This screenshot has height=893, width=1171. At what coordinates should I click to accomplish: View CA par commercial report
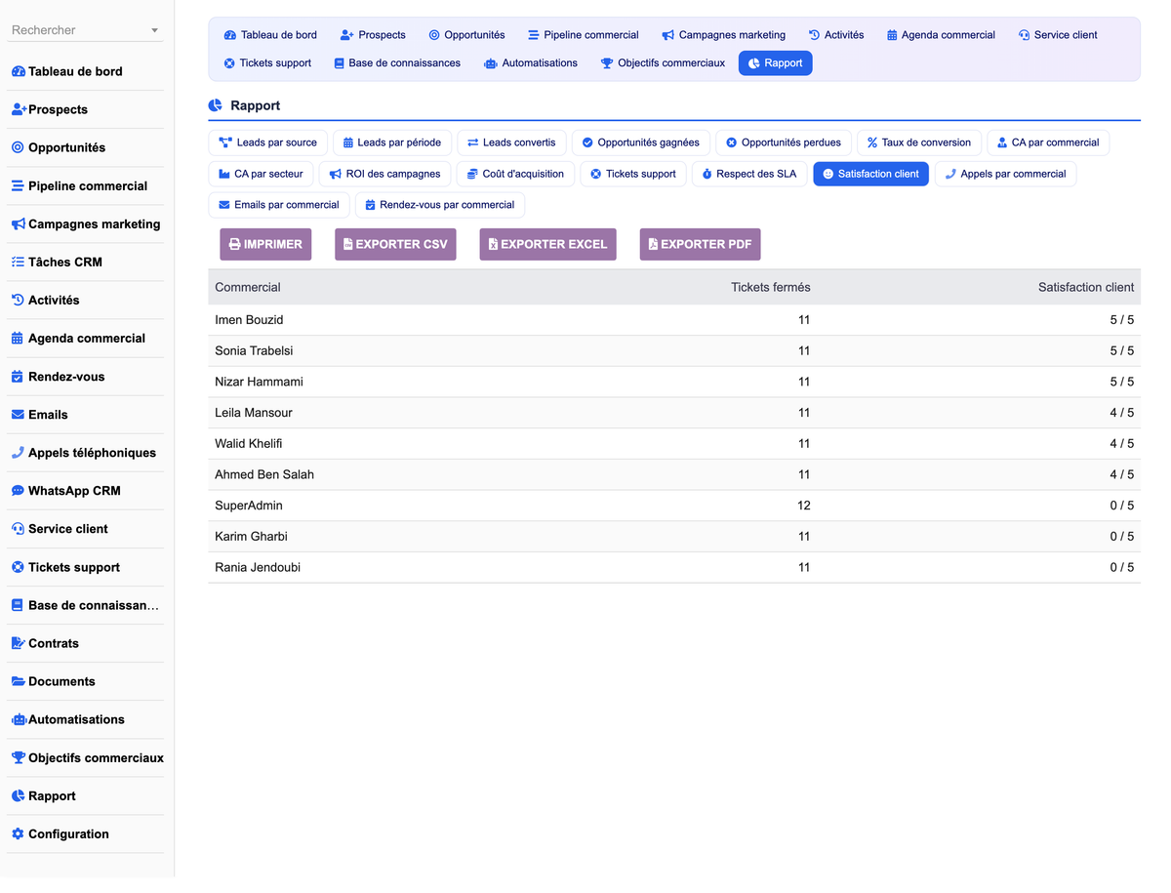(x=1048, y=142)
